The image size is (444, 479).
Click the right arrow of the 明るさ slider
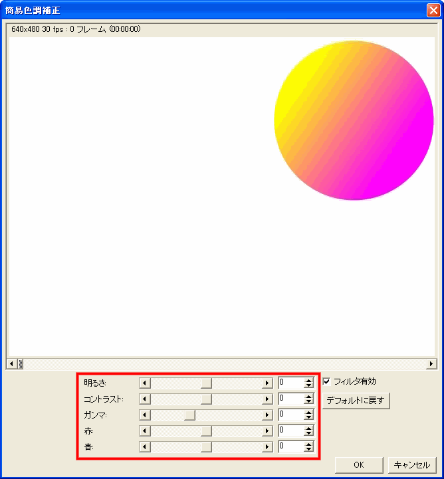point(267,383)
